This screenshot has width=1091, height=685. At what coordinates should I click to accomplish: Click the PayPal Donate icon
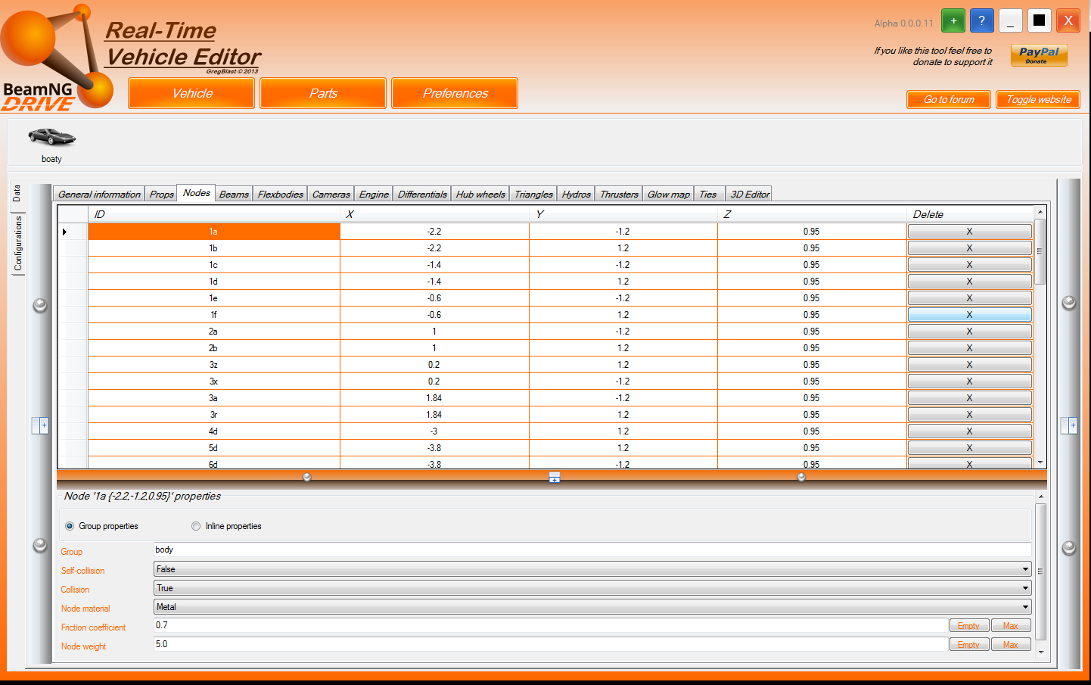point(1039,55)
